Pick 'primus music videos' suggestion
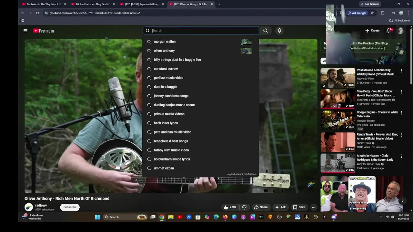The height and width of the screenshot is (232, 413). (x=200, y=114)
